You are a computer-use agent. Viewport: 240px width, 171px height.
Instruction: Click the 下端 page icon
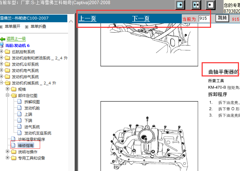click(20, 120)
